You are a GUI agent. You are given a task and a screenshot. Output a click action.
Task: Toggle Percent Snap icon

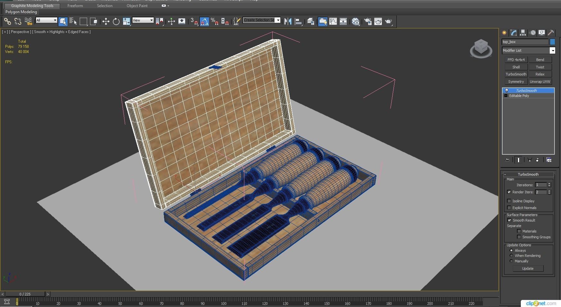pyautogui.click(x=214, y=22)
